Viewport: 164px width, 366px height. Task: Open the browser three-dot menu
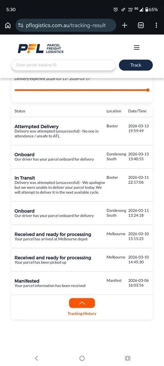(x=156, y=25)
